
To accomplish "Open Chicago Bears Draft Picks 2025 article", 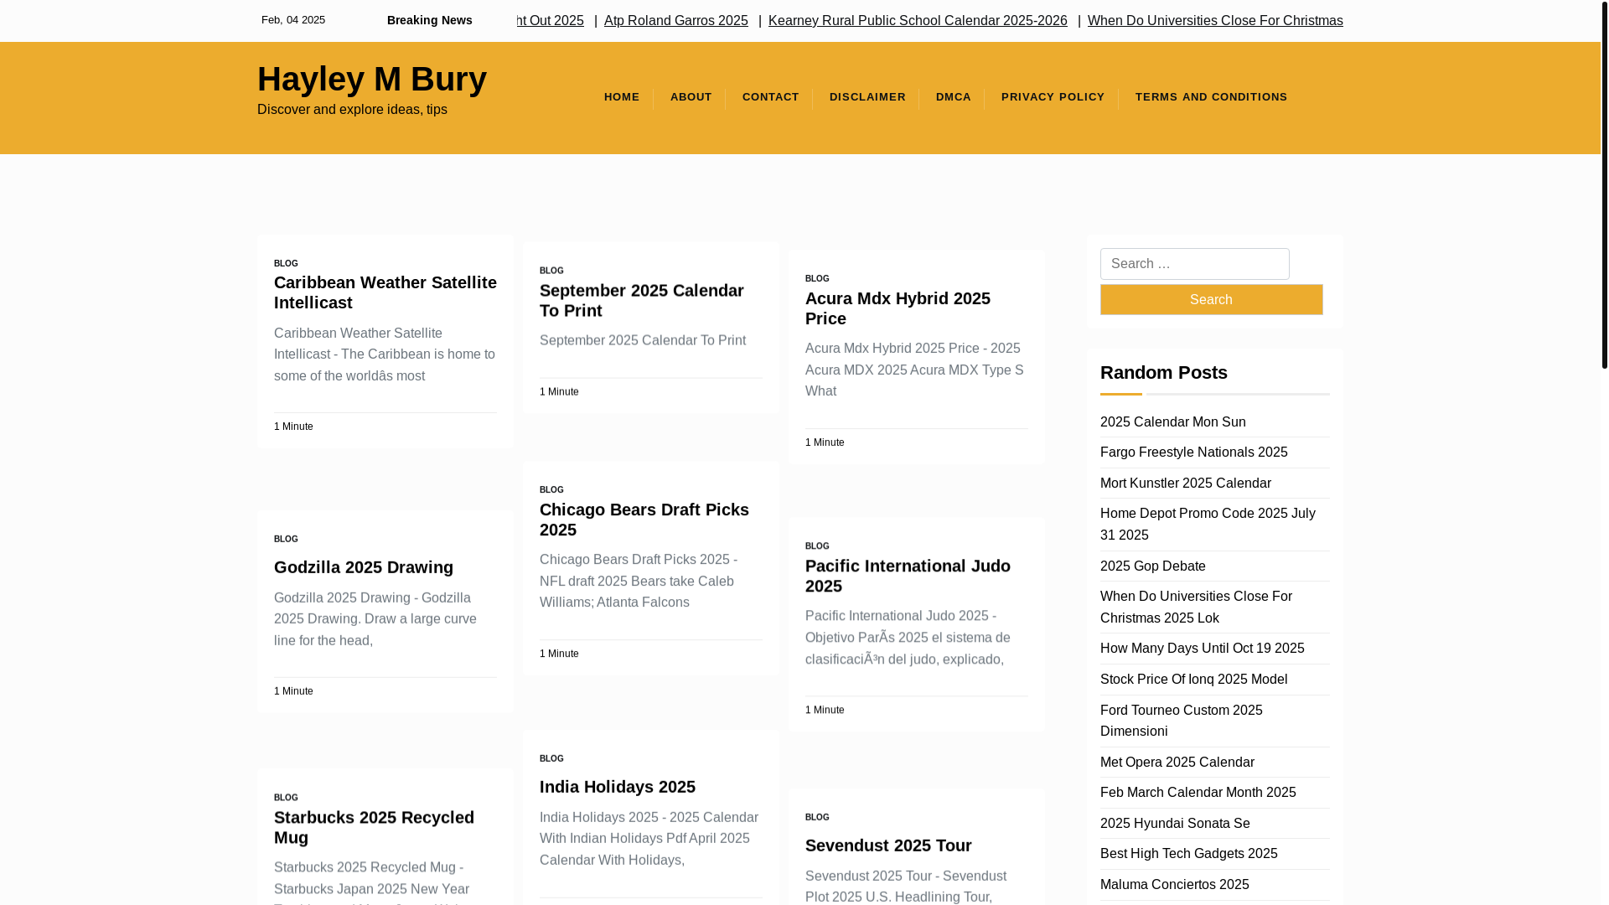I will 644,520.
